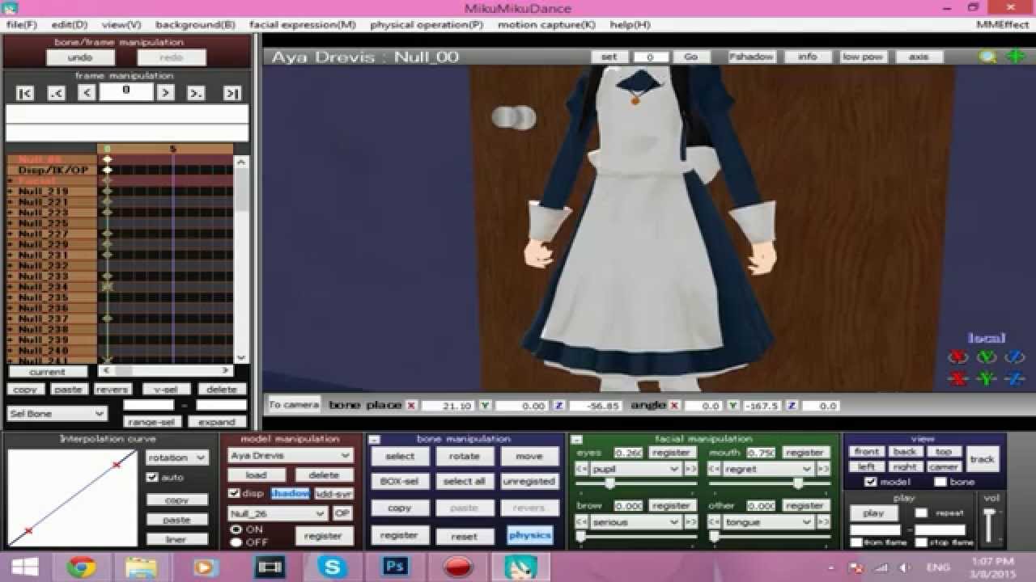Click the physics button

point(530,535)
